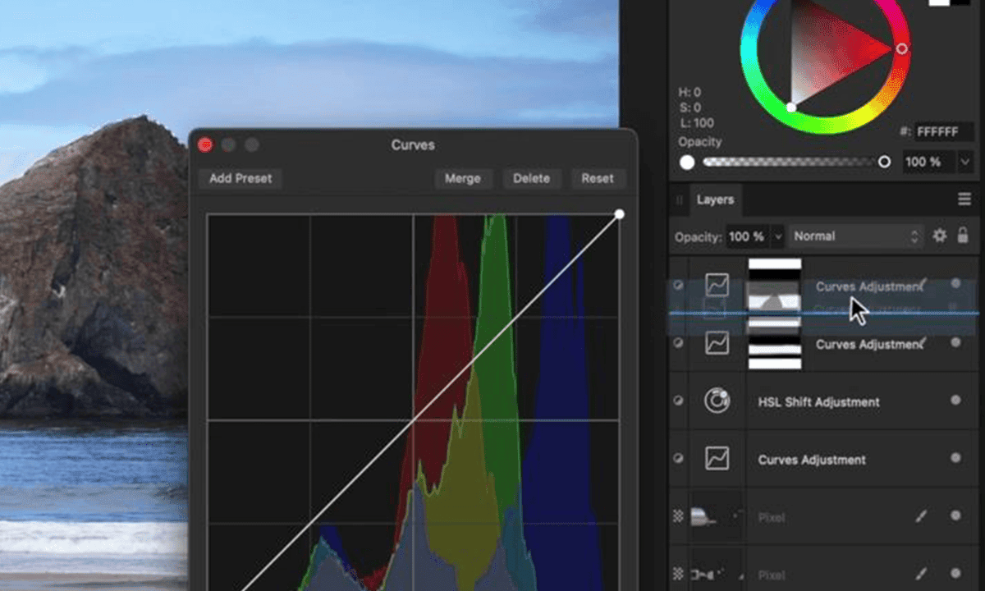The image size is (985, 591).
Task: Open the blend options gear icon
Action: (939, 236)
